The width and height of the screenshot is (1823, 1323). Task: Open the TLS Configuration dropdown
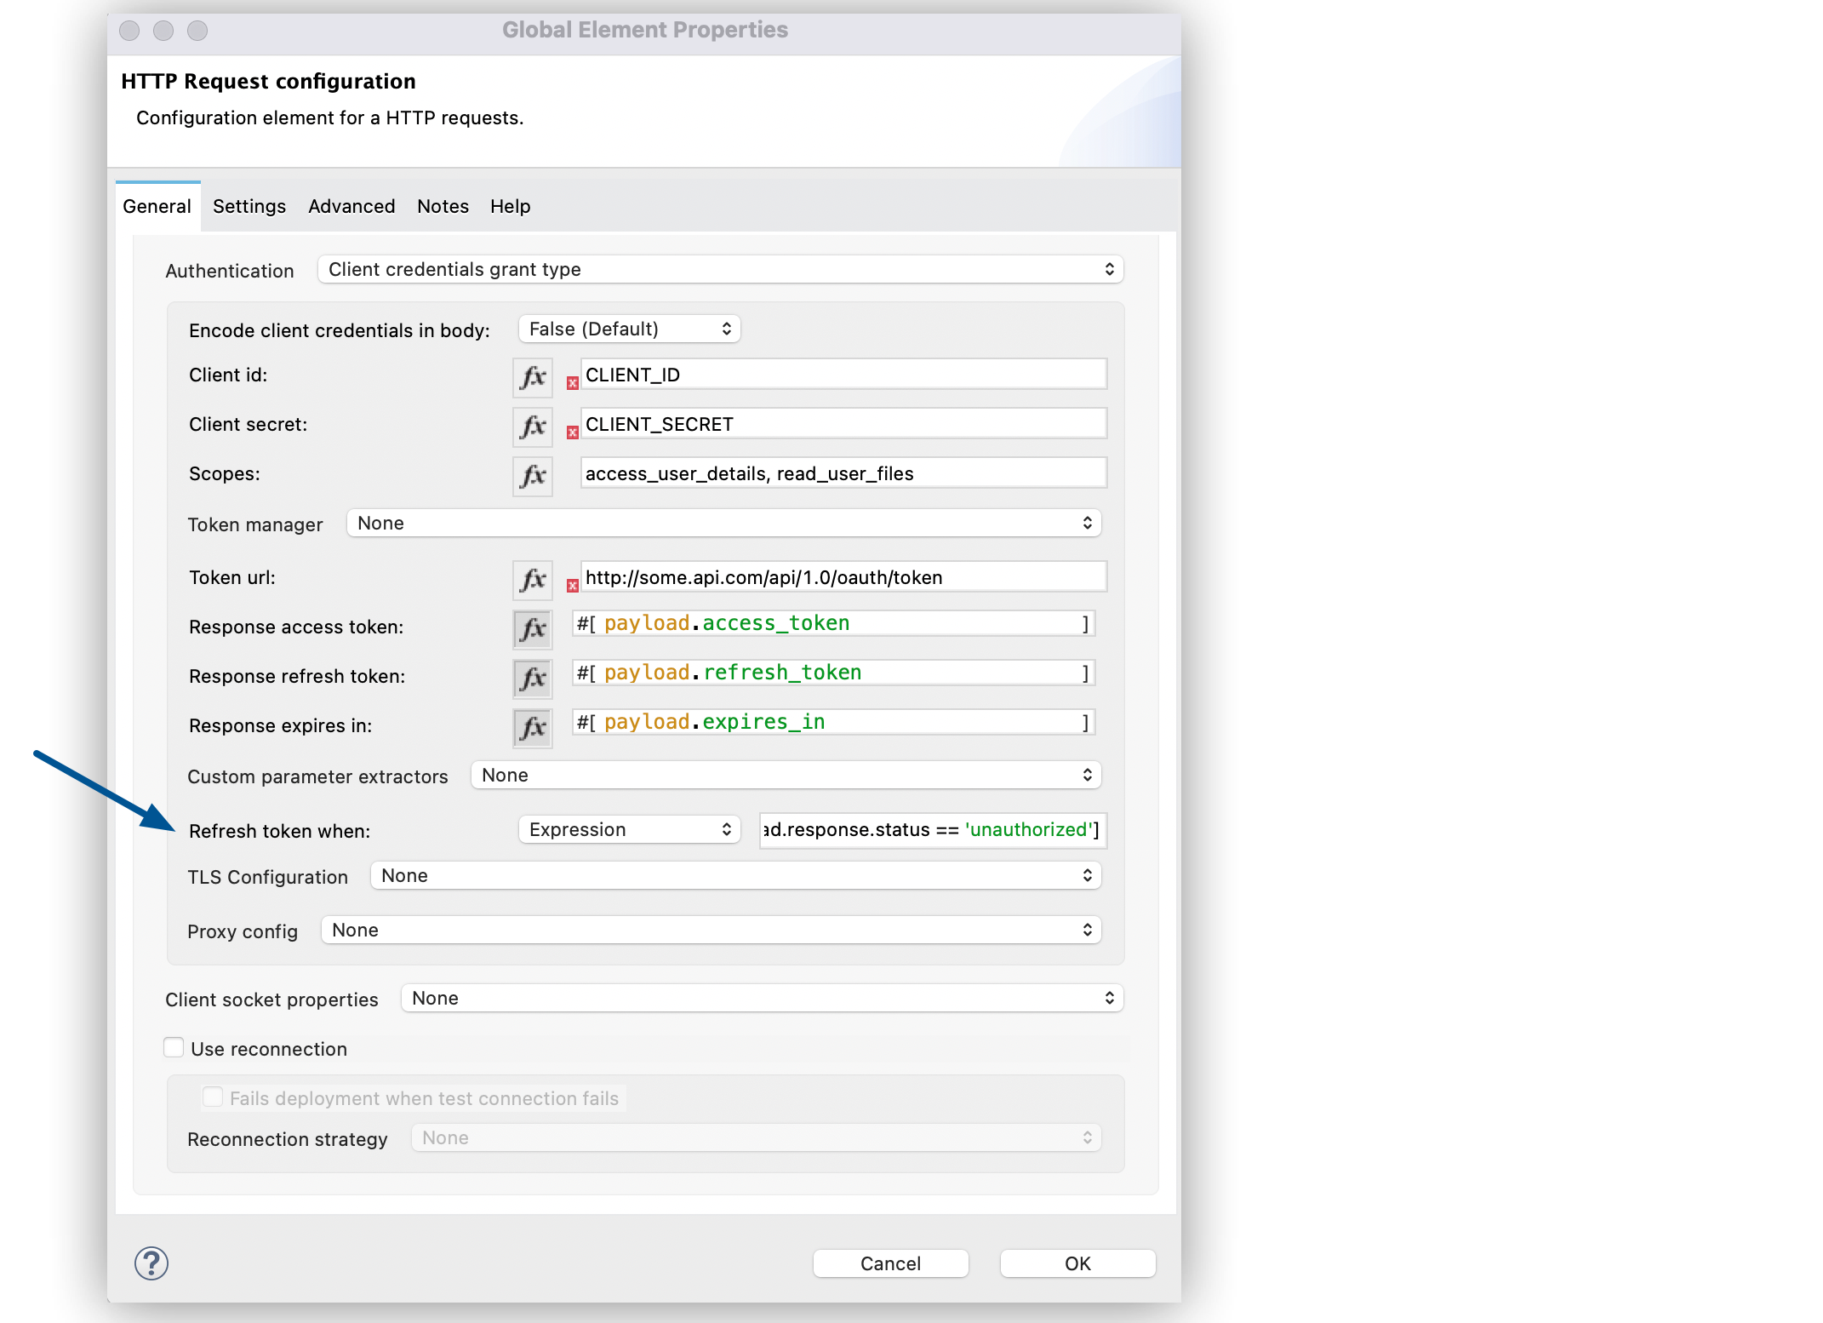pos(734,875)
